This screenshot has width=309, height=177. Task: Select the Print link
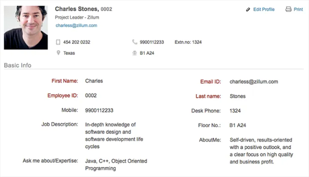pyautogui.click(x=298, y=9)
